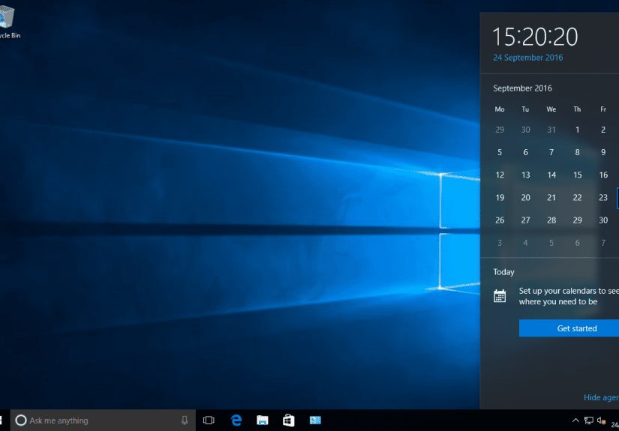This screenshot has width=619, height=431.
Task: Select 31 August in the calendar
Action: point(551,130)
